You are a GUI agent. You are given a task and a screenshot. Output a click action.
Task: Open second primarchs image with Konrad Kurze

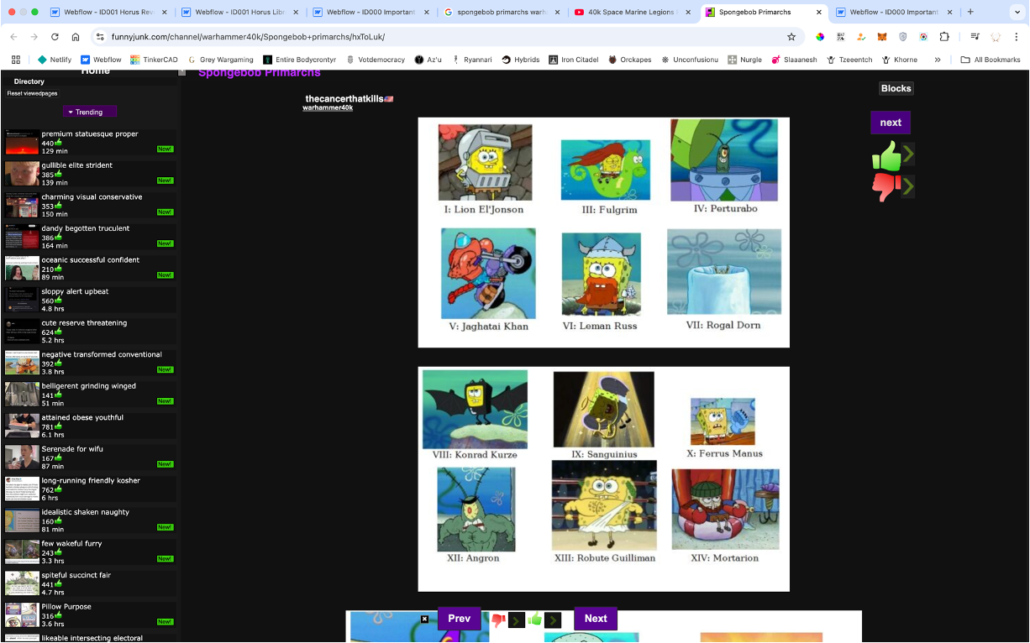tap(604, 479)
